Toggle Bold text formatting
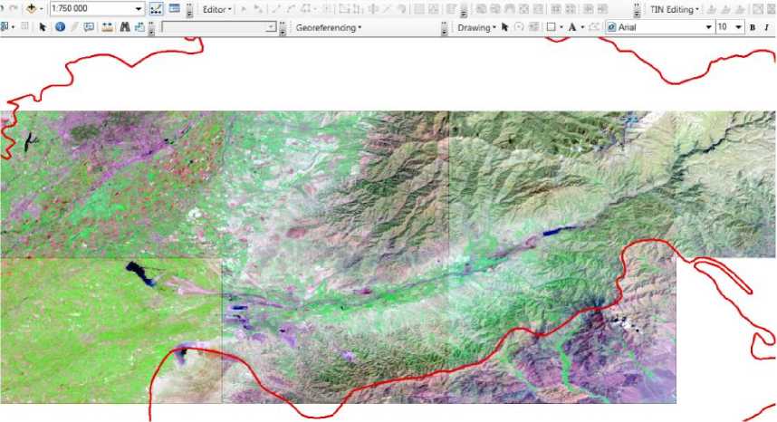Viewport: 777px width, 422px height. (x=753, y=27)
